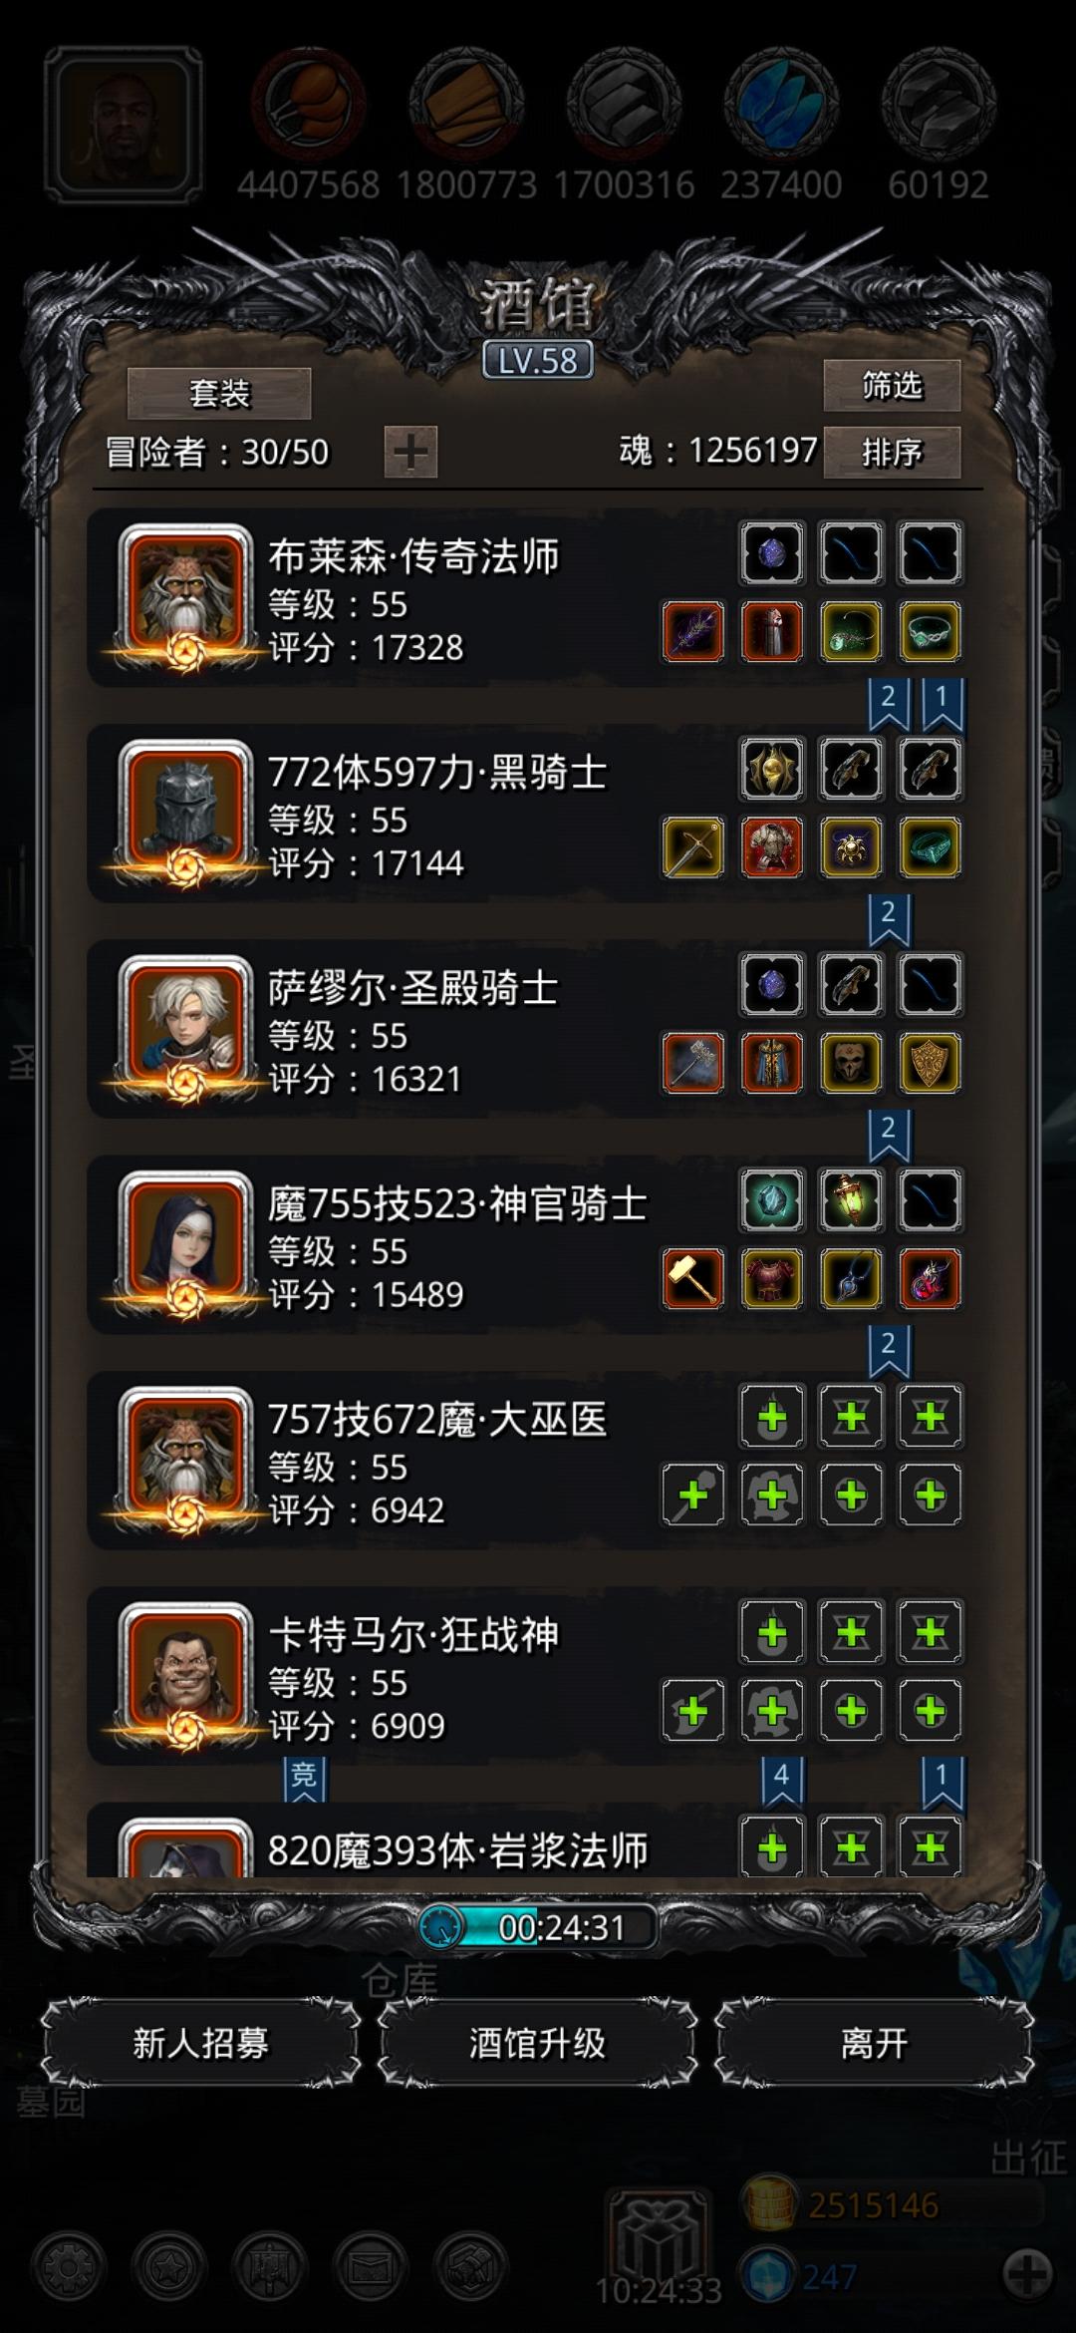Open the 772体597力·黑骑士 hero entry

coord(528,814)
